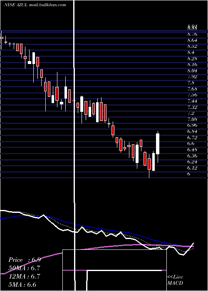This screenshot has width=208, height=291.
Task: Click the 8.76 price axis label
Action: pos(192,35)
